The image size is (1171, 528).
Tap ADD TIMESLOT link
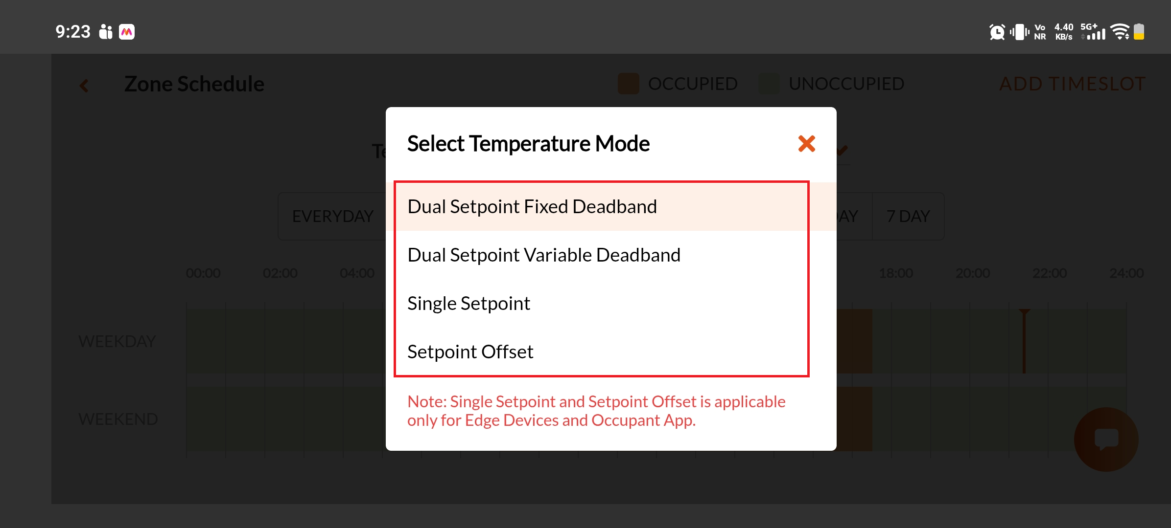[x=1072, y=84]
